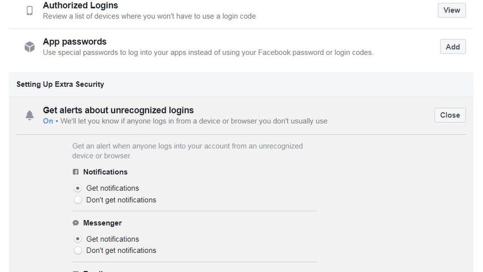The image size is (483, 272).
Task: Select Get notifications under Messenger
Action: 78,239
